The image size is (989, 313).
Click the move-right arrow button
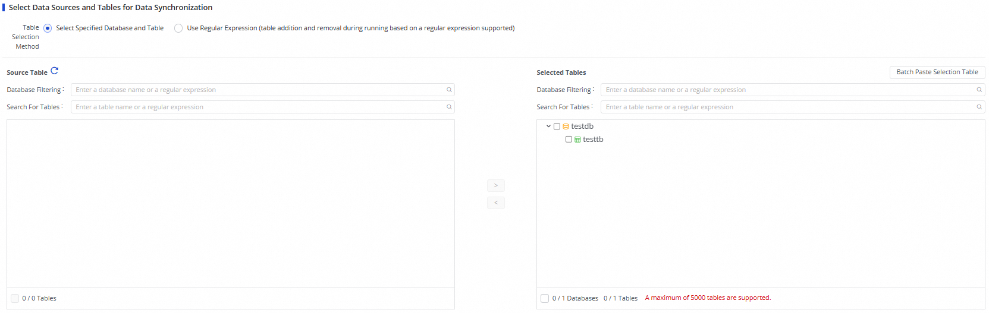click(495, 185)
